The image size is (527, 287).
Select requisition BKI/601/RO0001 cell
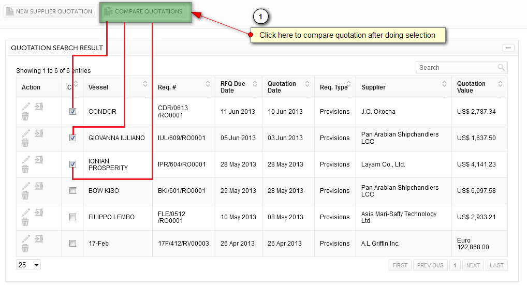pyautogui.click(x=184, y=191)
